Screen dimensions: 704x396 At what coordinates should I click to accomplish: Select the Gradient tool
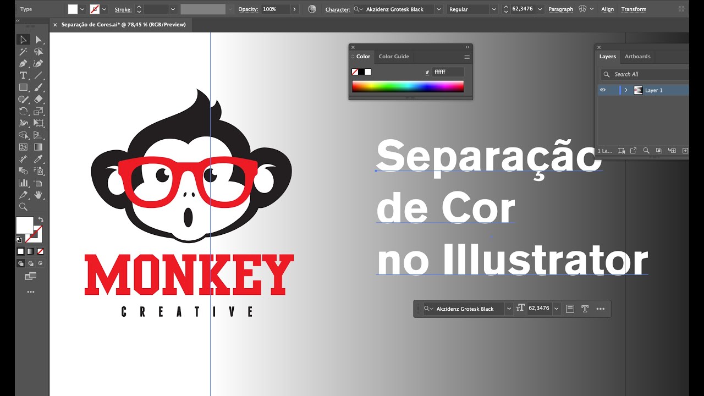tap(38, 147)
